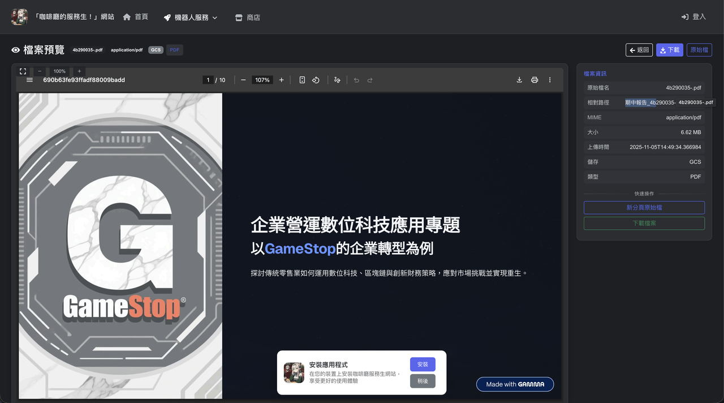Expand the 機器人服務 dropdown menu
This screenshot has height=403, width=724.
tap(191, 18)
